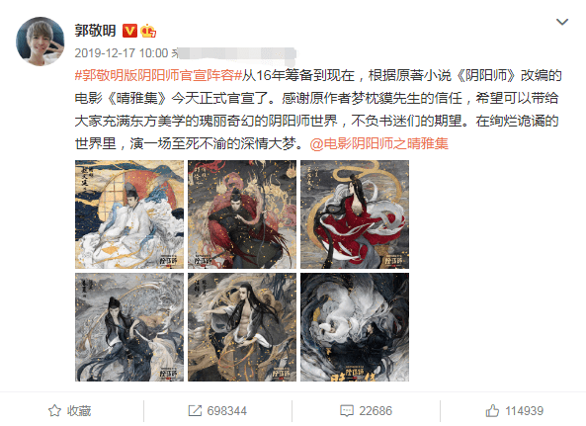The width and height of the screenshot is (586, 426).
Task: Open the post options chevron menu
Action: (562, 22)
